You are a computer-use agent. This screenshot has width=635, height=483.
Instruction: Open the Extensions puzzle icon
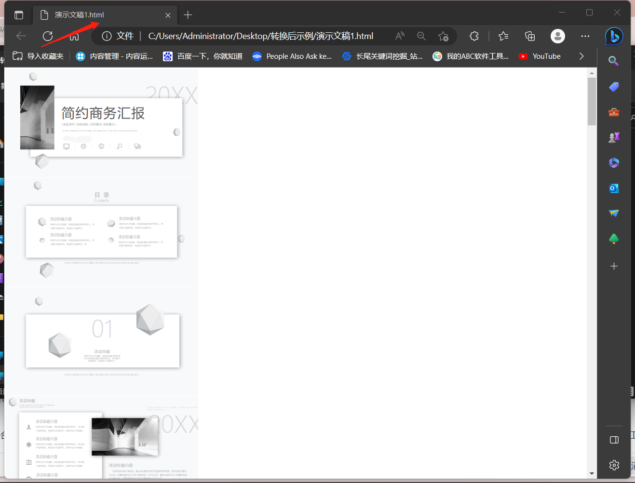click(474, 36)
